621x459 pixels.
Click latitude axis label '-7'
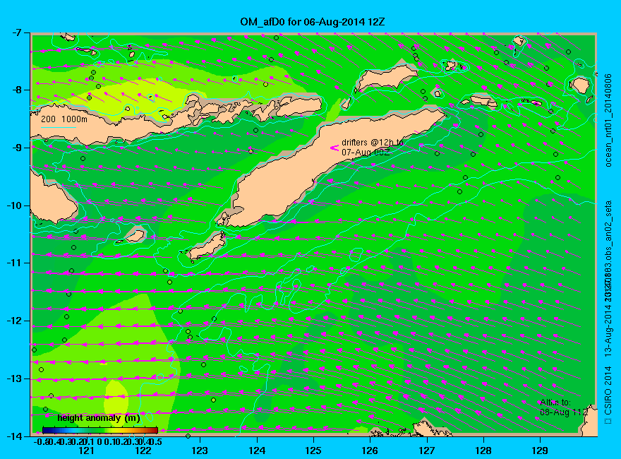coord(16,33)
